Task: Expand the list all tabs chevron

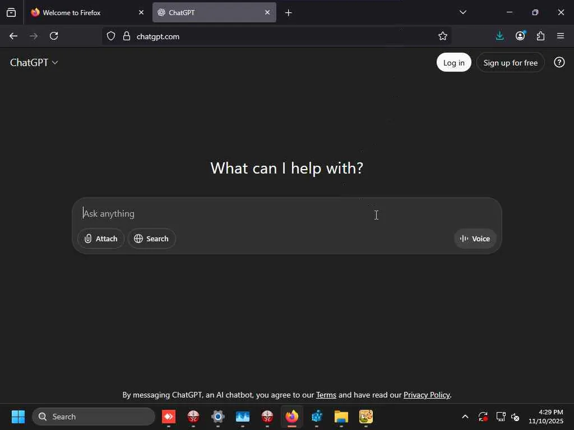Action: click(x=462, y=12)
